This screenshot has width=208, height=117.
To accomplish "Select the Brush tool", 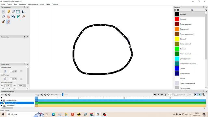I will (x=3, y=21).
